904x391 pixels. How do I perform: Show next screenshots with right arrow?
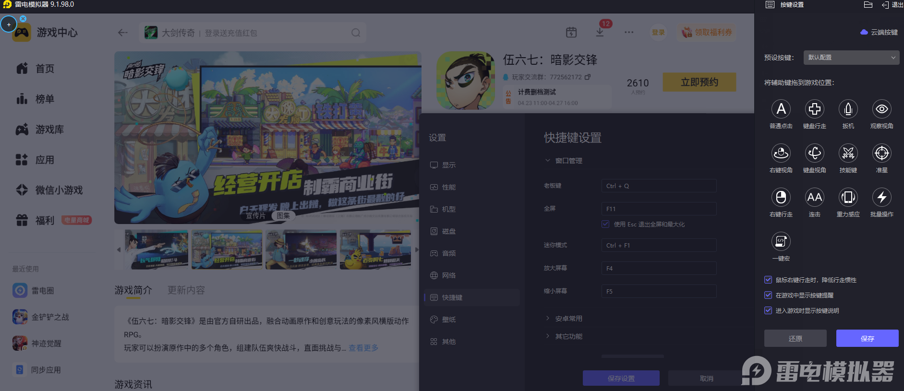(417, 249)
